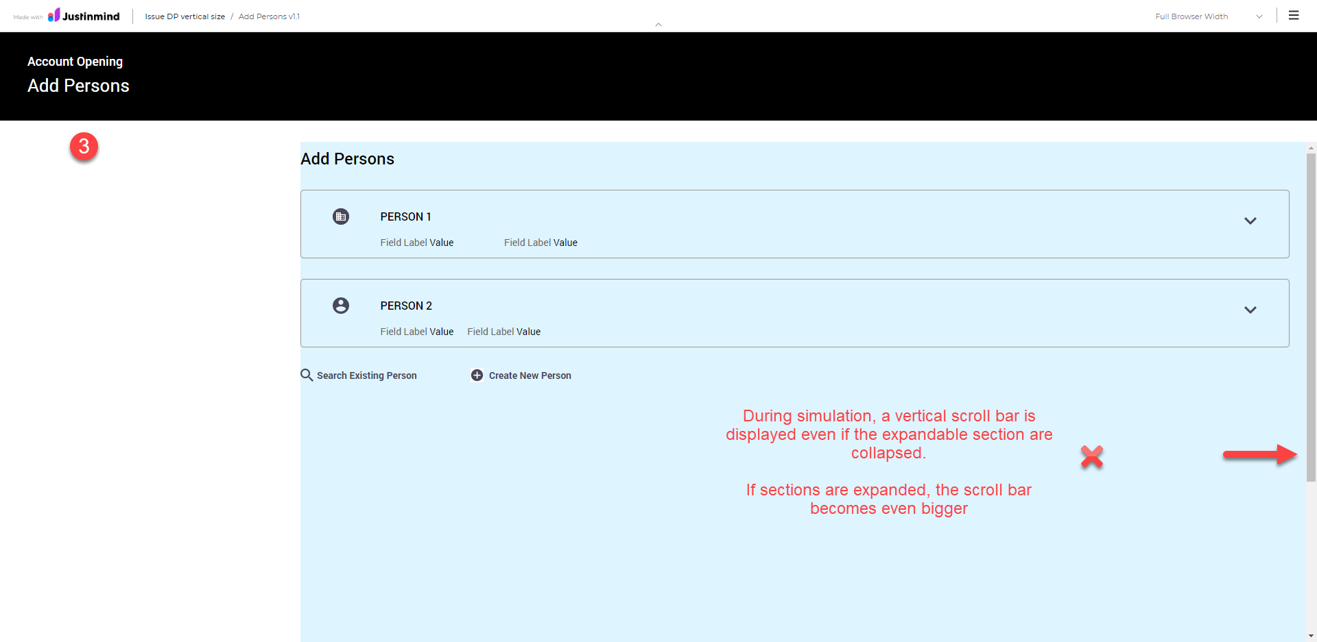Click the Create New Person button
1317x642 pixels.
pos(530,375)
